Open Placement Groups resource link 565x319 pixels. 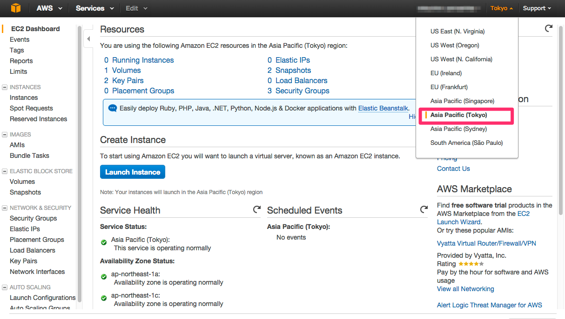pyautogui.click(x=143, y=91)
